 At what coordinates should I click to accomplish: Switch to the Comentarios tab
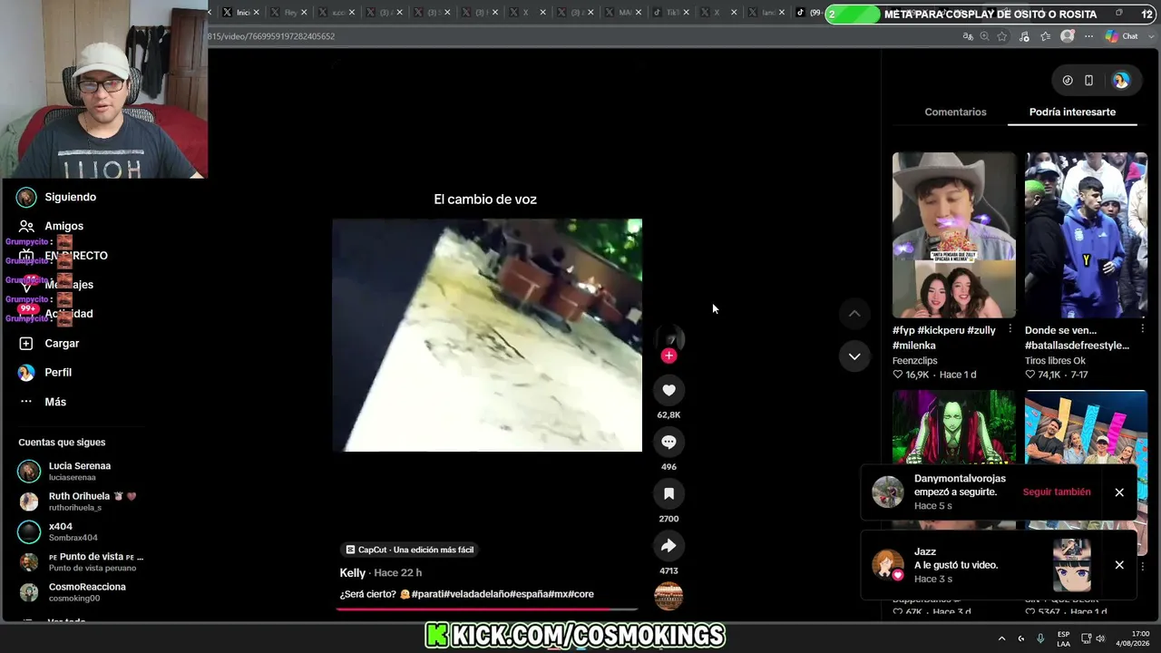pyautogui.click(x=955, y=112)
